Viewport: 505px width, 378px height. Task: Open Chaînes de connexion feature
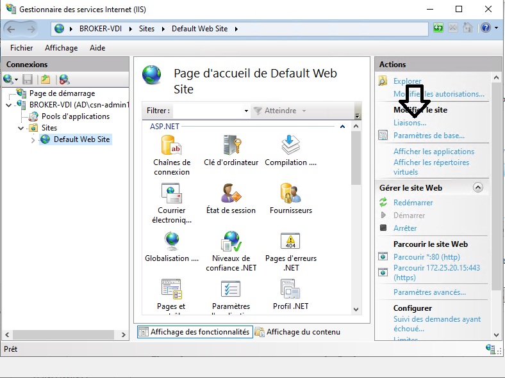(x=171, y=155)
